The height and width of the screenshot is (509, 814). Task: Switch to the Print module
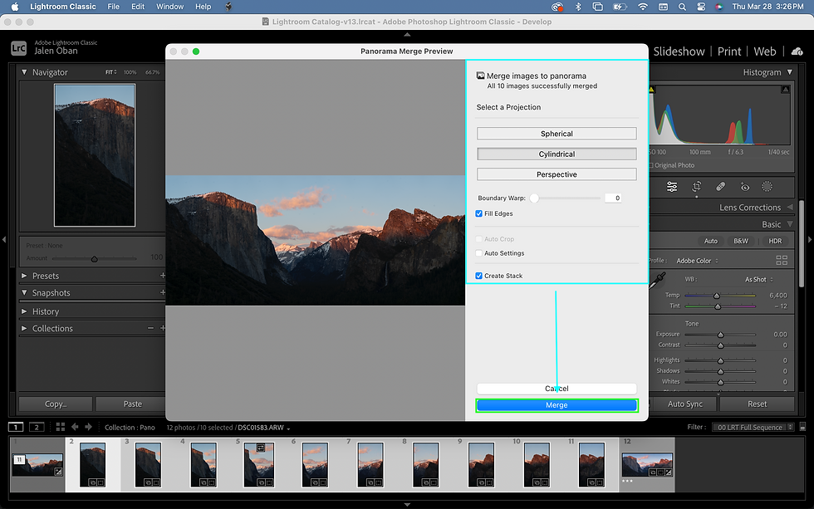[x=729, y=51]
